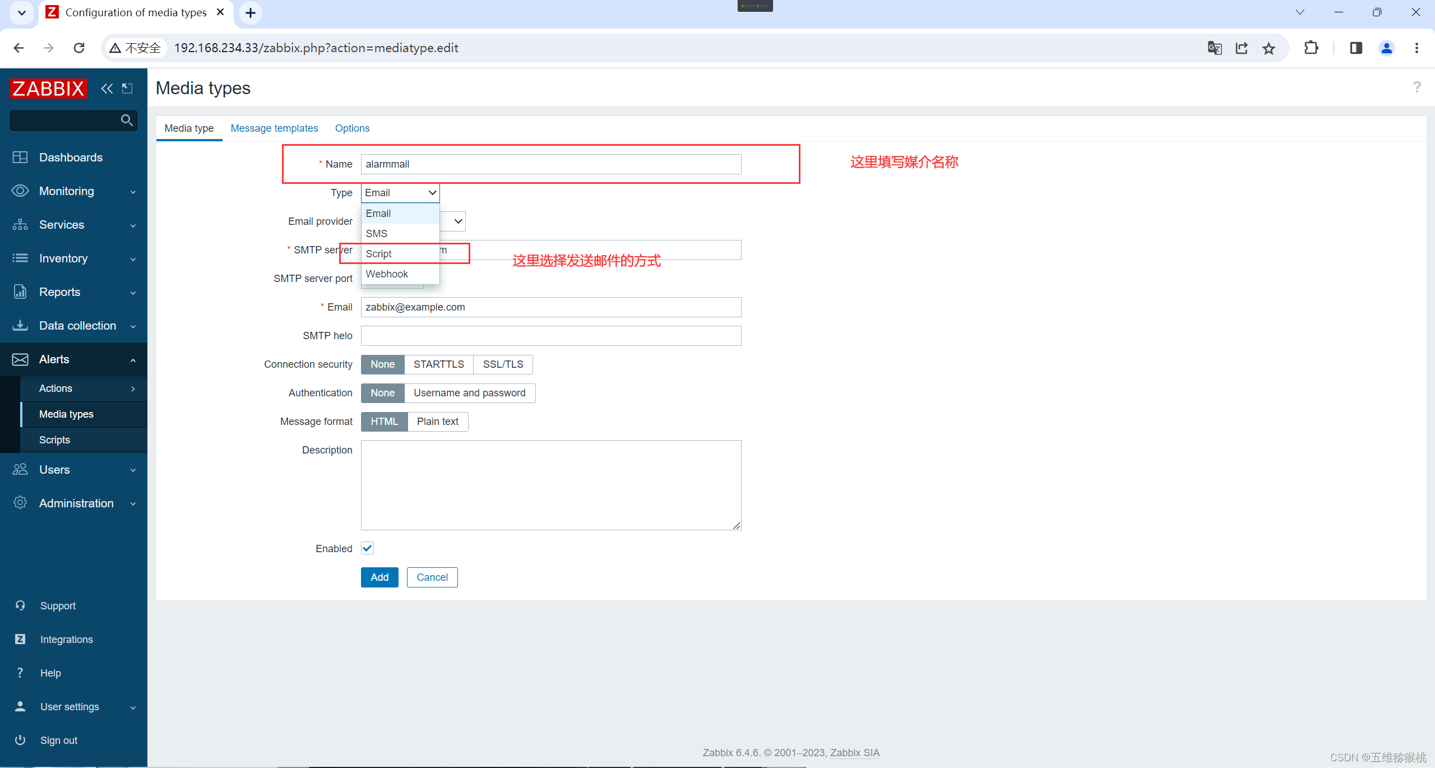Choose Email option in the Type list
The width and height of the screenshot is (1435, 768).
[400, 214]
